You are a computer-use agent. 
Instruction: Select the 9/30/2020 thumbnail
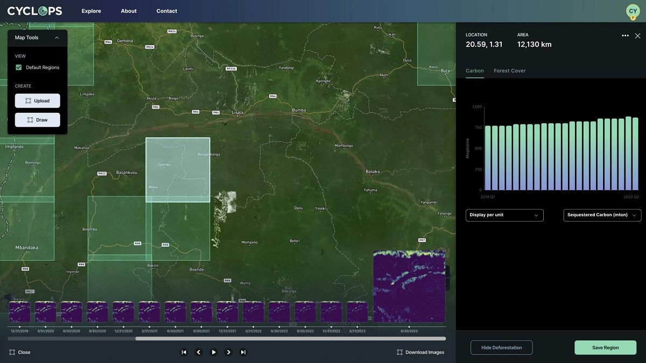point(97,312)
